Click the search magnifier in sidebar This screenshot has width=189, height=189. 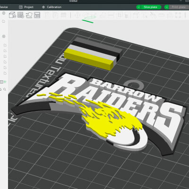5,89
